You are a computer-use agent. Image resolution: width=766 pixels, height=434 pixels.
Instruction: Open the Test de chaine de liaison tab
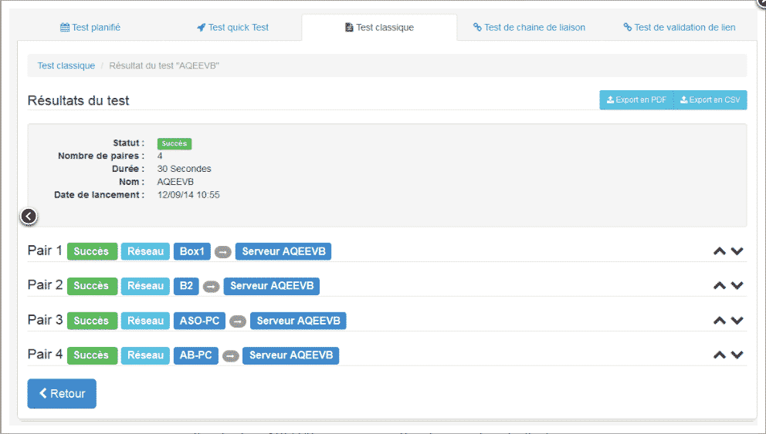coord(529,28)
